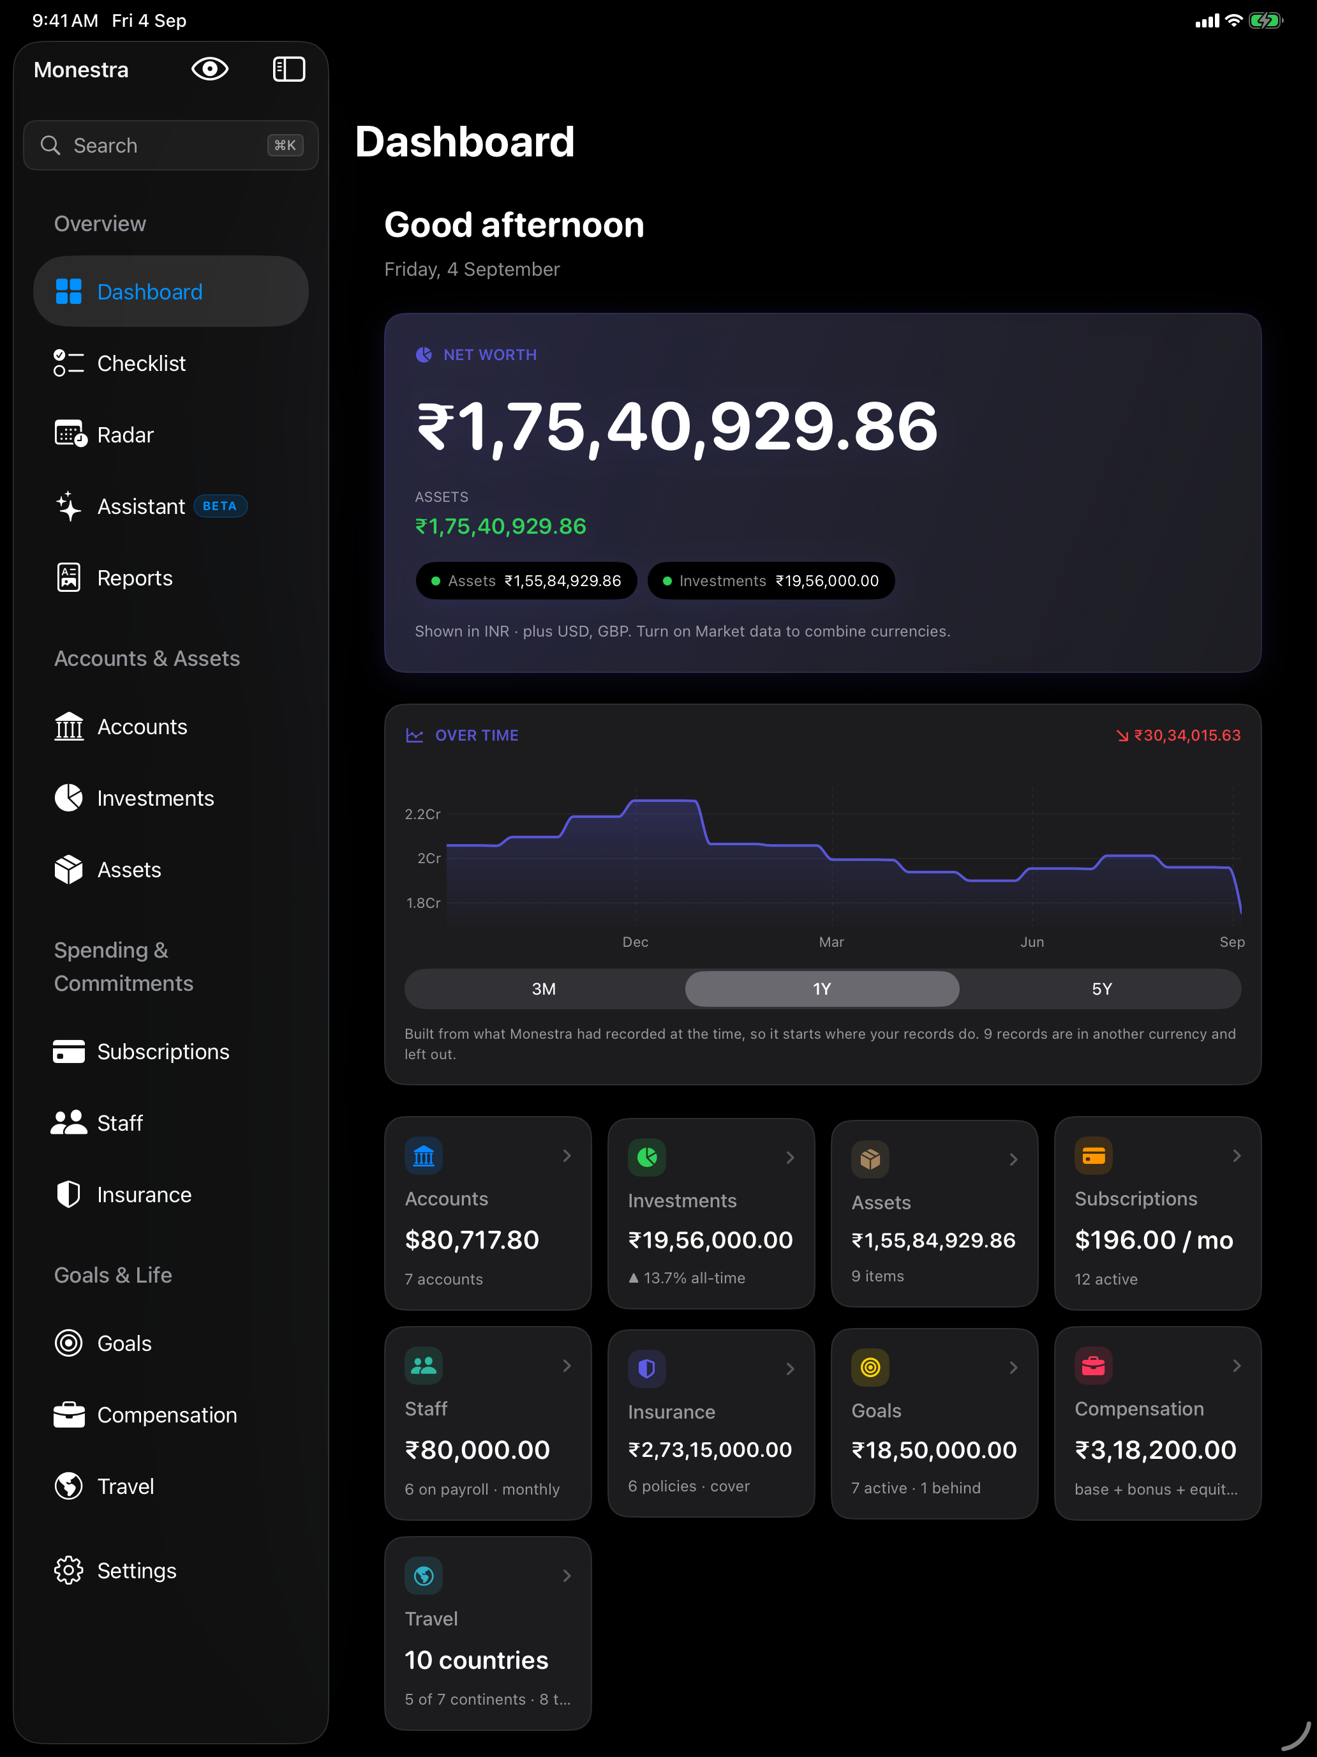Select the 1Y time range

pyautogui.click(x=822, y=989)
